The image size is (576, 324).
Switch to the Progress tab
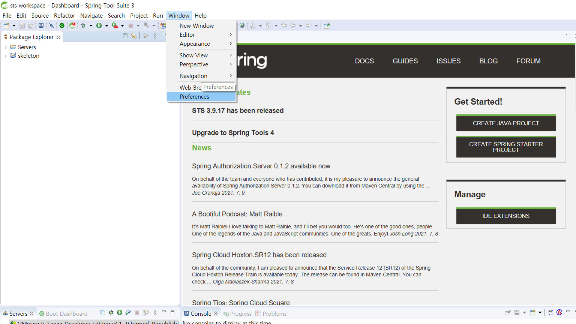pos(237,314)
